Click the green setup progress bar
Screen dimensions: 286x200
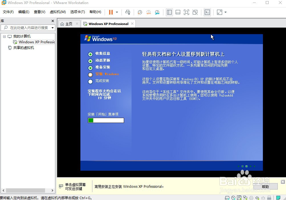pyautogui.click(x=106, y=120)
